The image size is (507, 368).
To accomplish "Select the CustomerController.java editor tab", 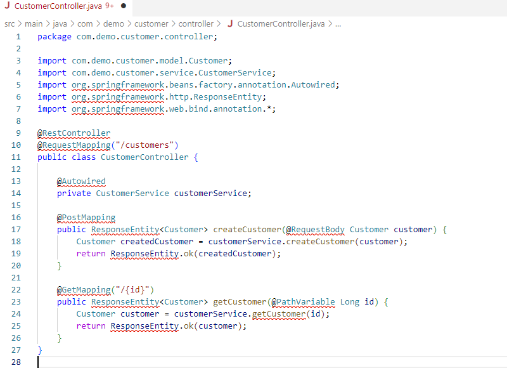I will click(66, 6).
